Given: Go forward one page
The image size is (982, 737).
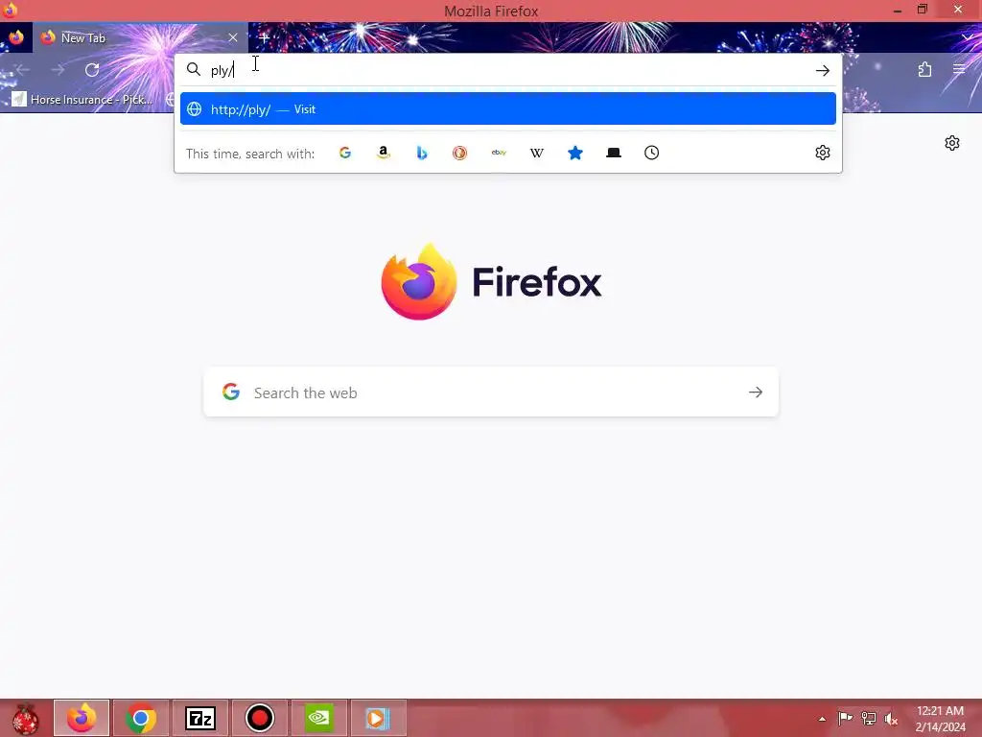Looking at the screenshot, I should point(58,70).
